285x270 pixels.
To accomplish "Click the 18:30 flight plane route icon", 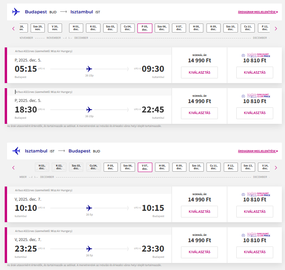I will click(x=89, y=109).
